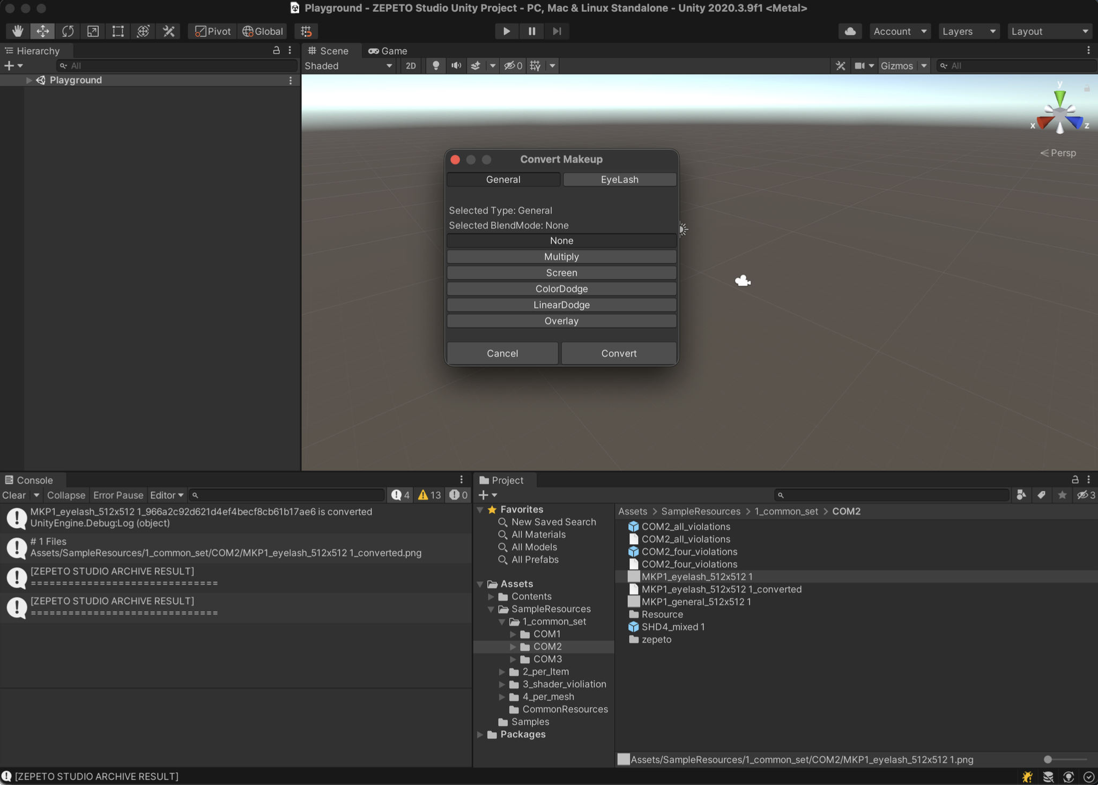Toggle scene audio speaker
Screen dimensions: 1098x785
[456, 65]
